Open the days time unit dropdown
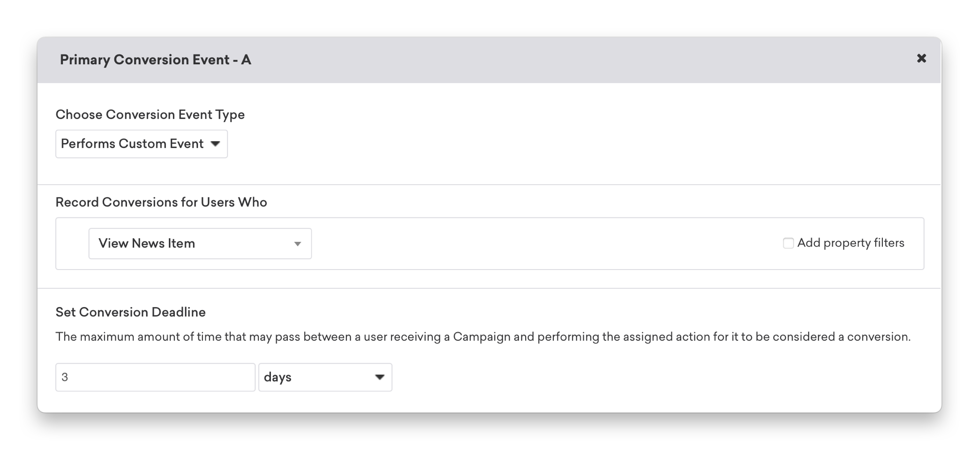Viewport: 979px width, 450px height. pyautogui.click(x=325, y=377)
